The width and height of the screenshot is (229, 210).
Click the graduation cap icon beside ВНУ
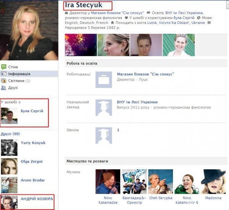(x=104, y=108)
